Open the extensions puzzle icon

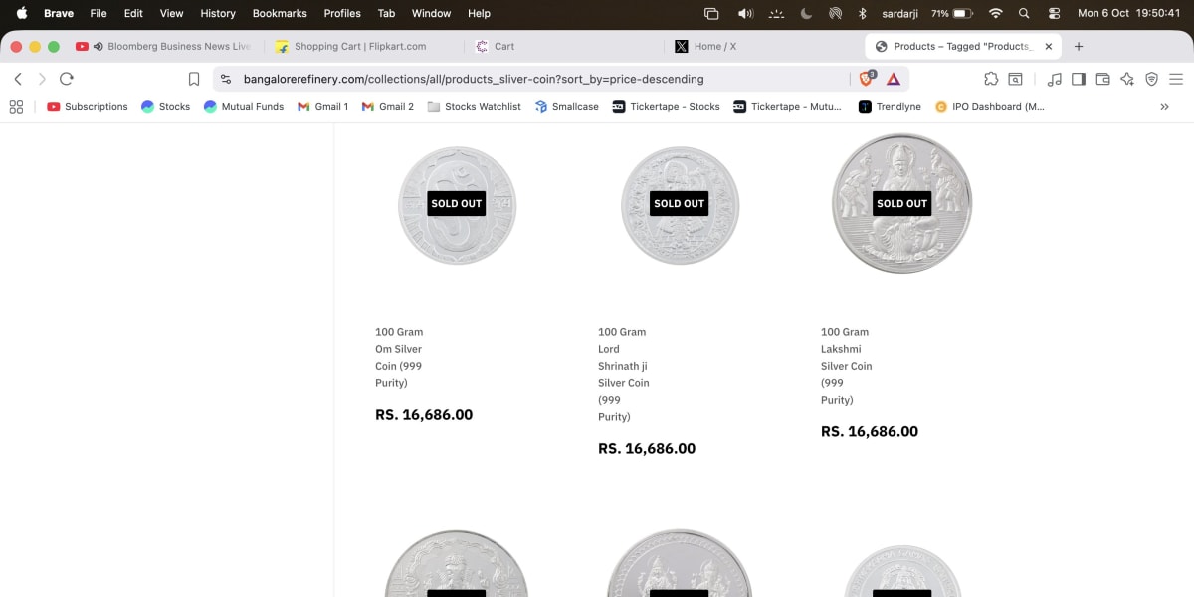point(991,79)
